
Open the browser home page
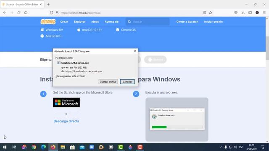click(x=26, y=13)
